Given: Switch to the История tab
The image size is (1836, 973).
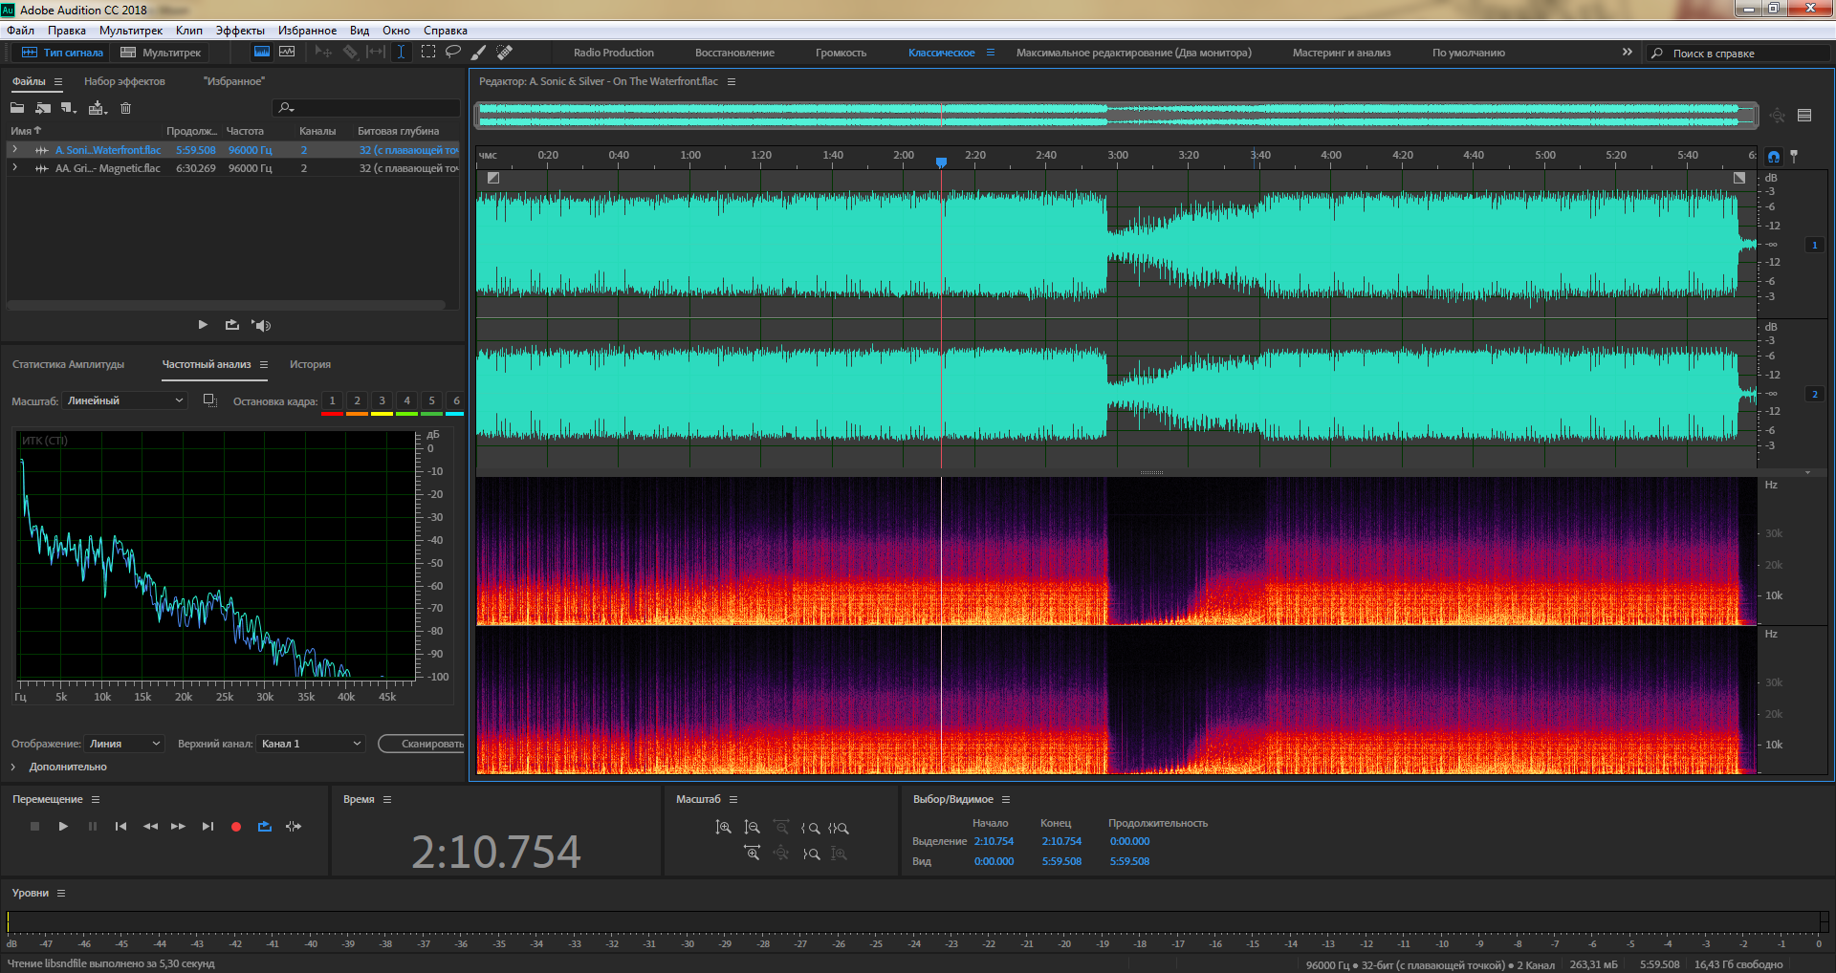Looking at the screenshot, I should [x=310, y=364].
